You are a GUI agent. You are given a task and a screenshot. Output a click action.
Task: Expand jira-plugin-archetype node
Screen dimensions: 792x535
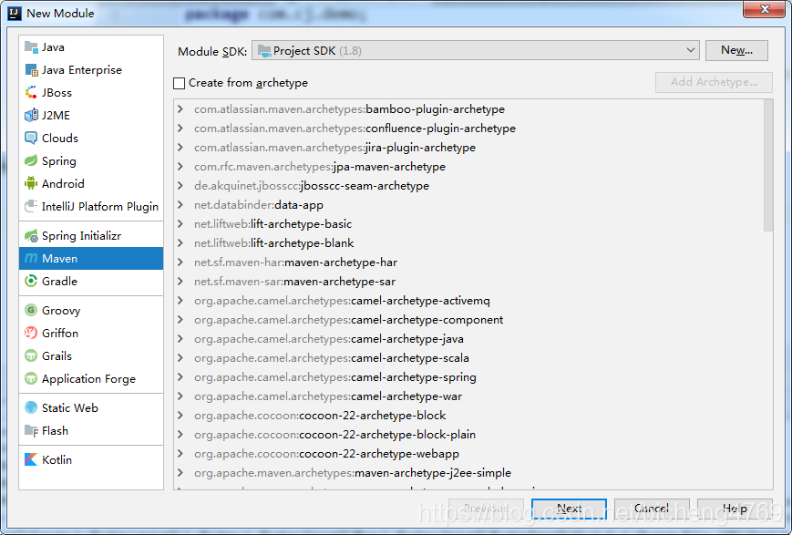point(180,148)
